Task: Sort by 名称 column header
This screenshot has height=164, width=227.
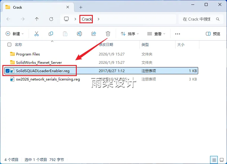Action: point(18,44)
